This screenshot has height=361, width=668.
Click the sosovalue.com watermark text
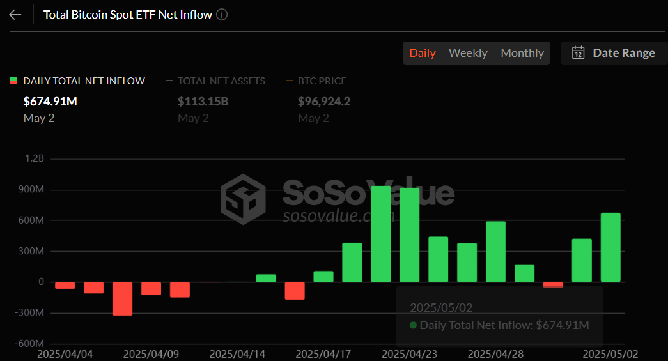339,216
